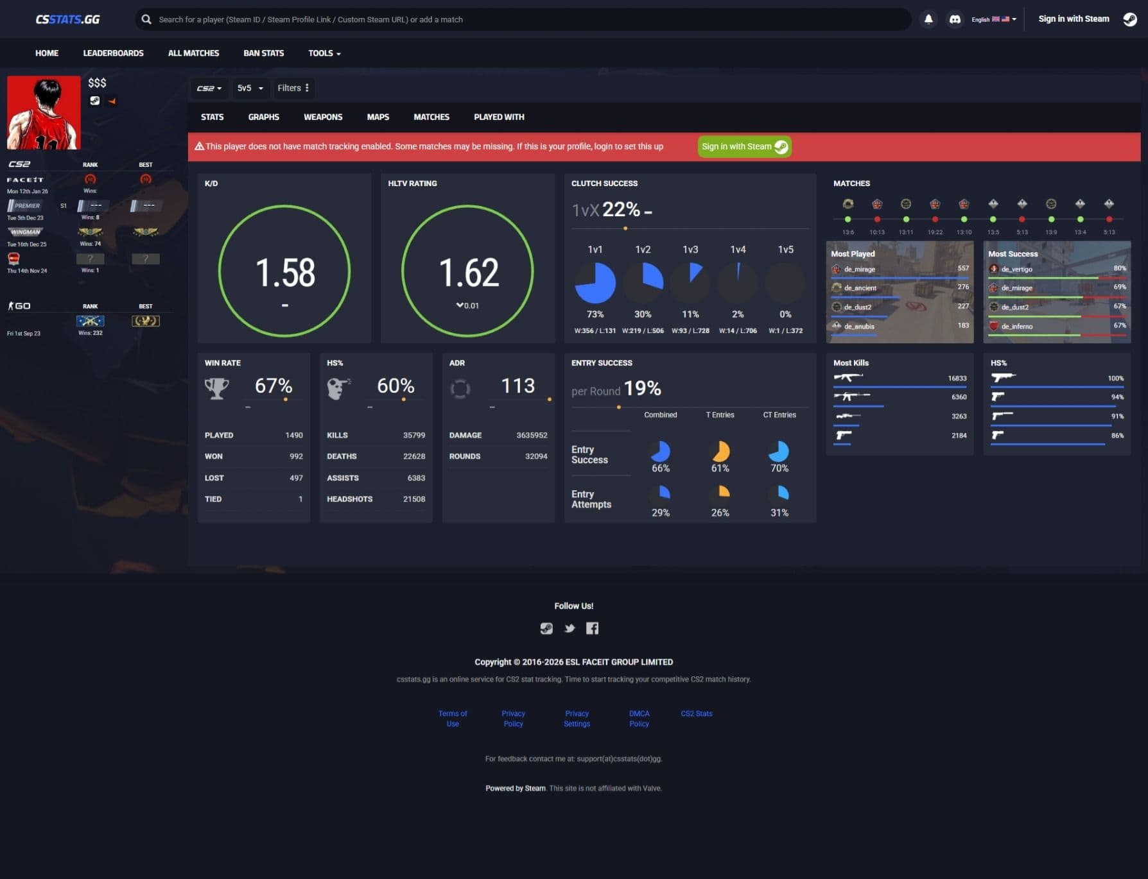
Task: Click the Twitter icon in the footer
Action: (570, 628)
